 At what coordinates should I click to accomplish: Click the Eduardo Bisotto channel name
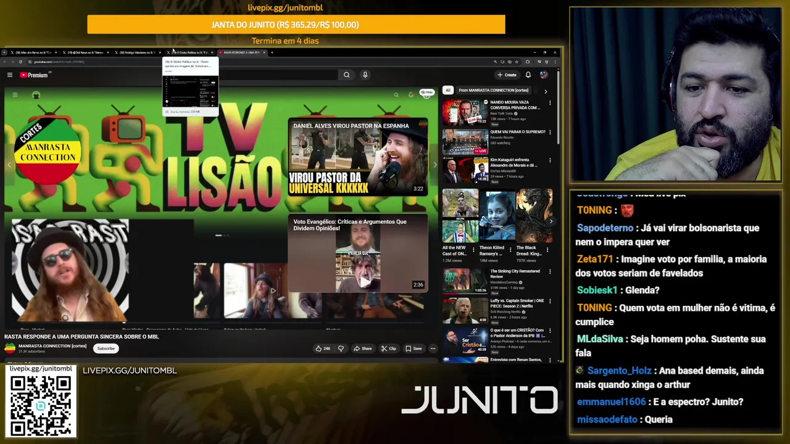[x=501, y=138]
